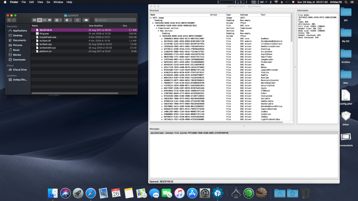This screenshot has width=358, height=201.
Task: Open Hackintool calipers icon in Dock
Action: (x=236, y=193)
